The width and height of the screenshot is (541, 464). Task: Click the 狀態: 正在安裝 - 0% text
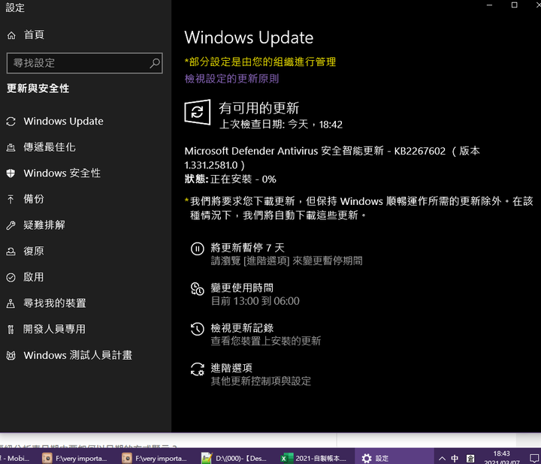pyautogui.click(x=230, y=179)
